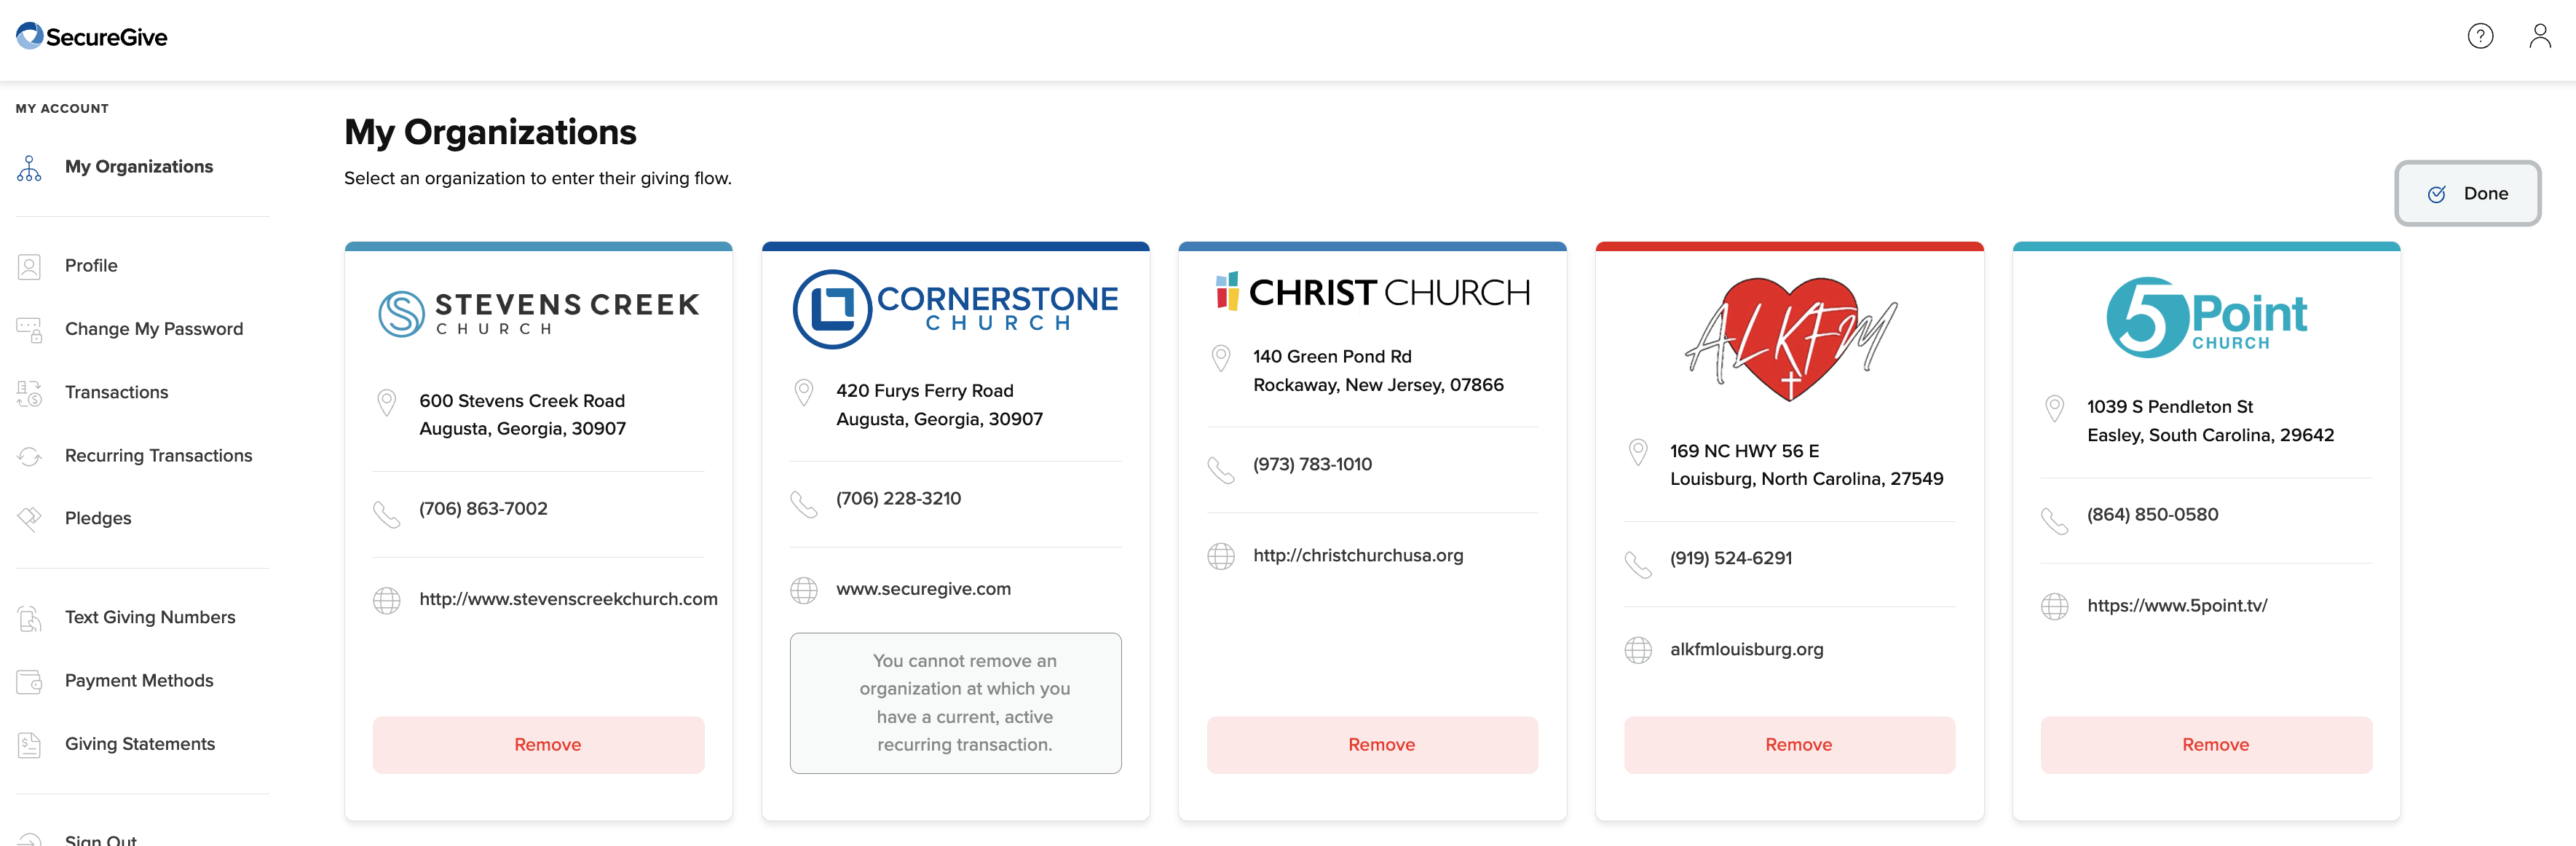Click the Text Giving Numbers icon

[30, 618]
